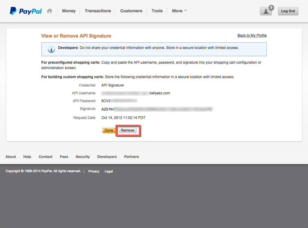
Task: Open the Customers menu
Action: pyautogui.click(x=131, y=11)
